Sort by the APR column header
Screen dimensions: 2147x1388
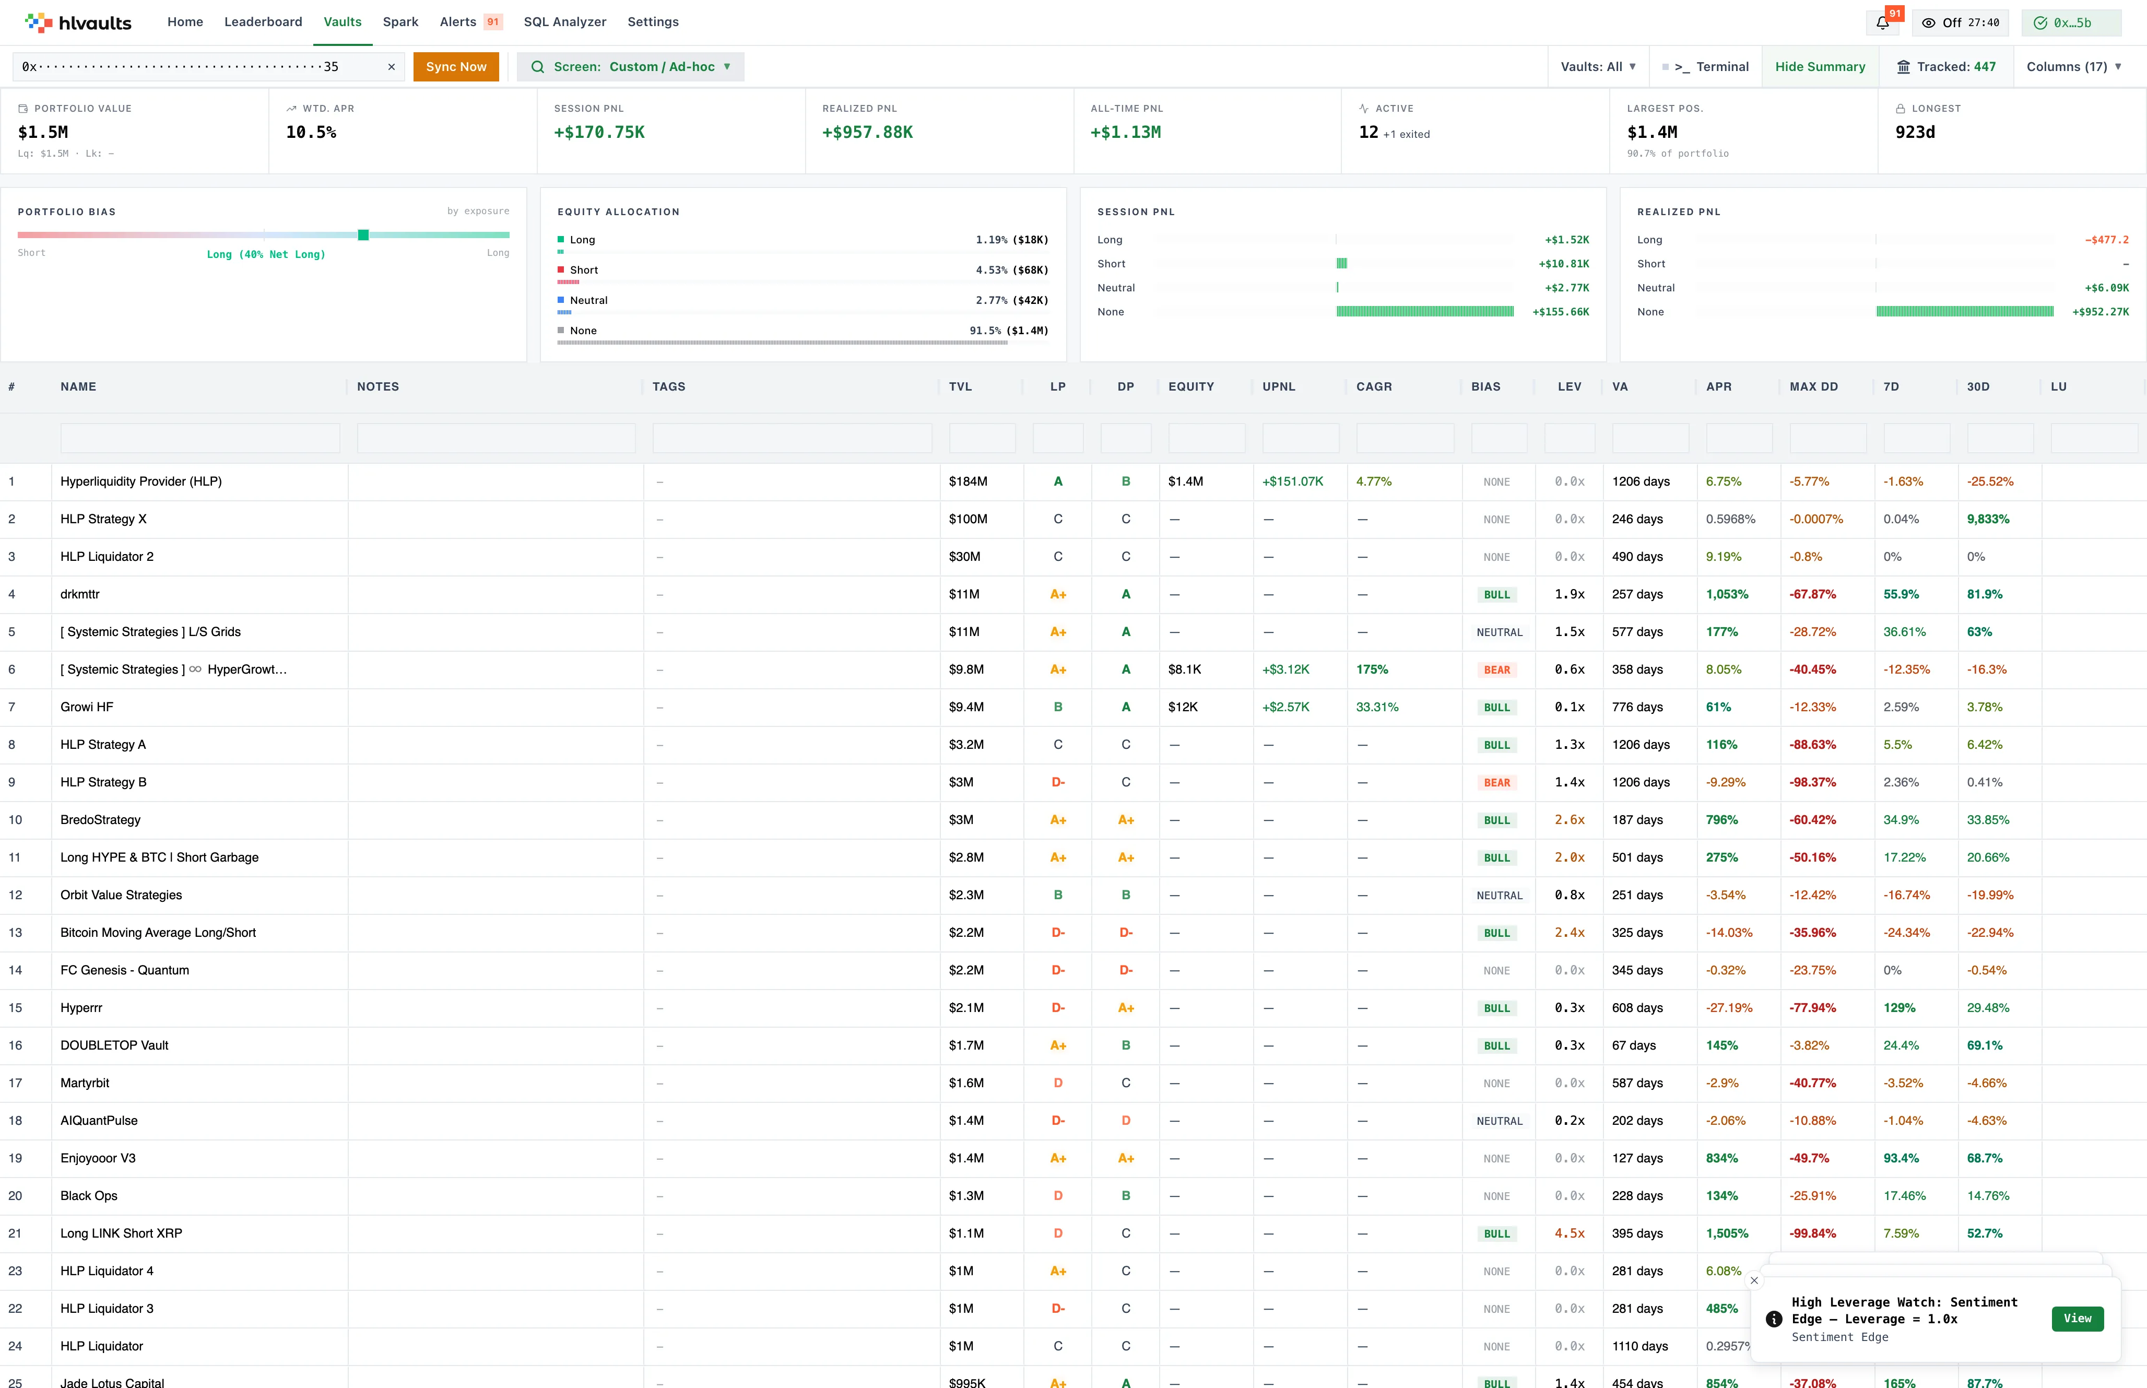point(1719,386)
